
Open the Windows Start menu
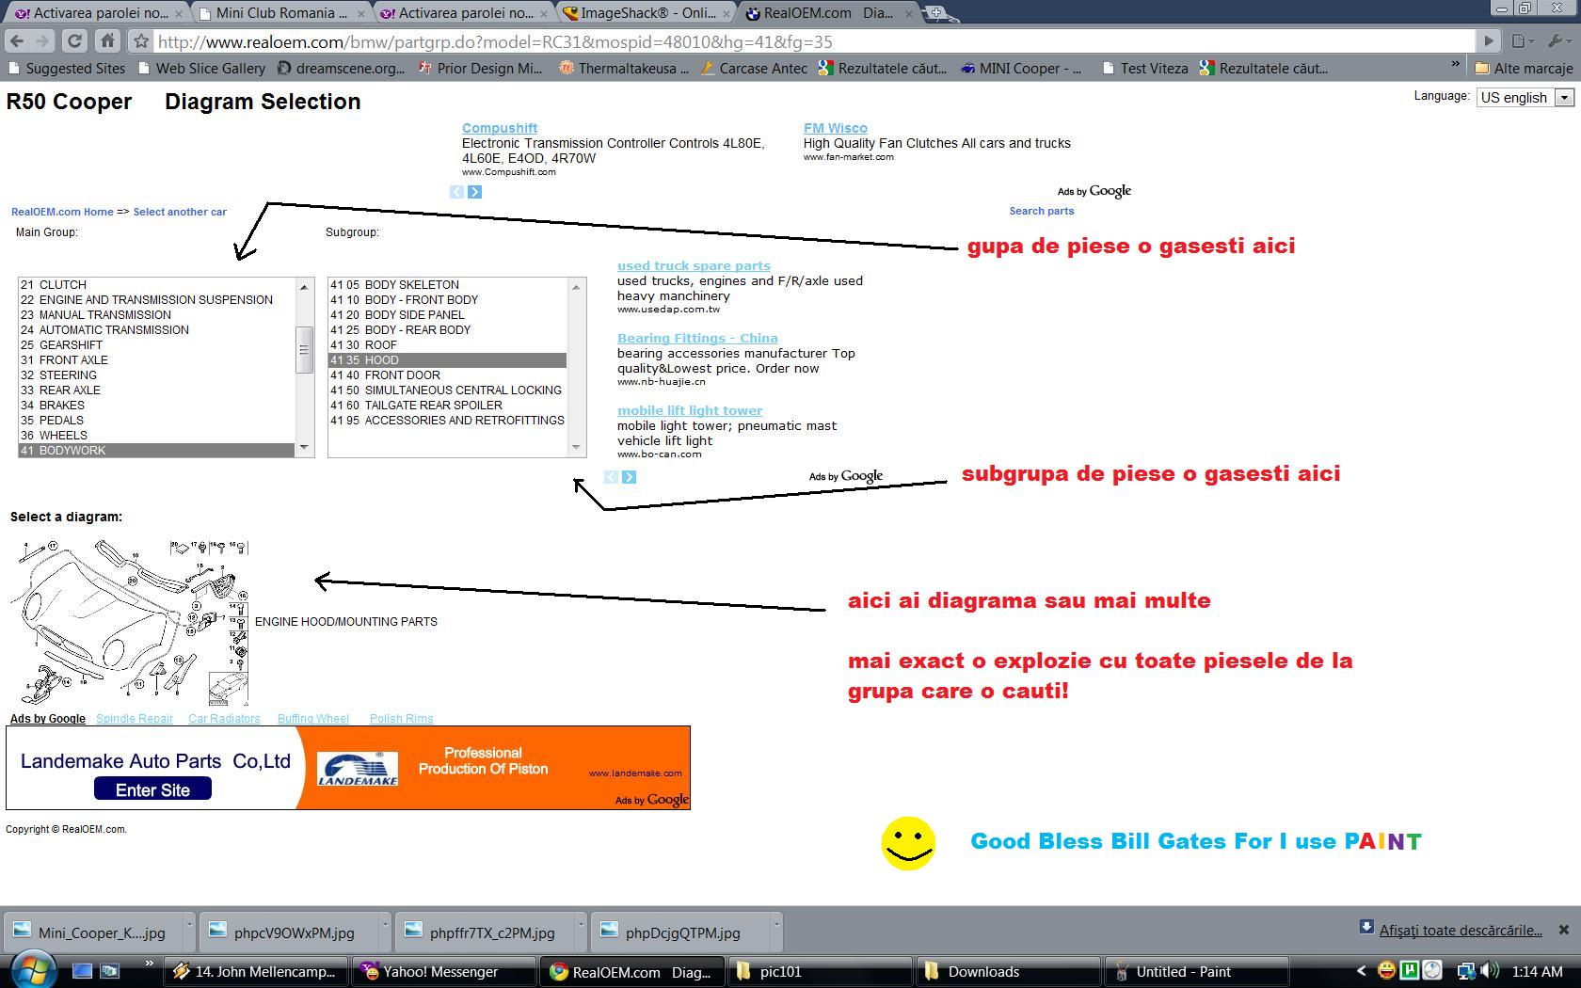[x=33, y=969]
